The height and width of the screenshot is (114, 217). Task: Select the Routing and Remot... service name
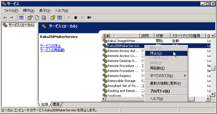pos(123,91)
